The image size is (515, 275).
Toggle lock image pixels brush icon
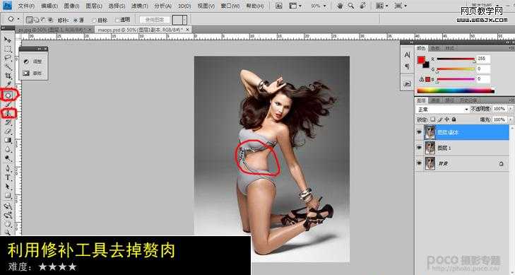coord(440,119)
